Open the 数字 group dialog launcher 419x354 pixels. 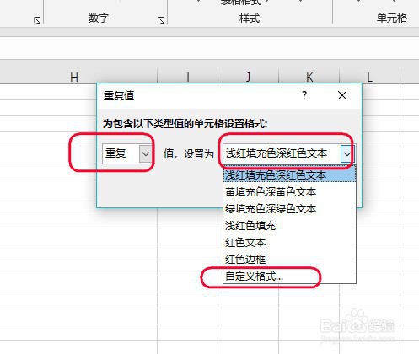pos(161,20)
